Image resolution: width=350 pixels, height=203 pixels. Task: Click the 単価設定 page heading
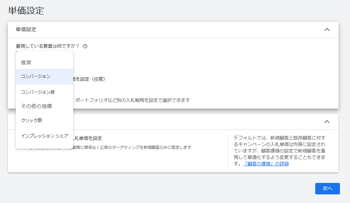point(26,10)
